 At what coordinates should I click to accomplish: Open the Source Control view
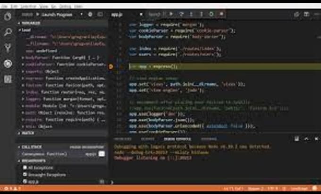[x=8, y=48]
